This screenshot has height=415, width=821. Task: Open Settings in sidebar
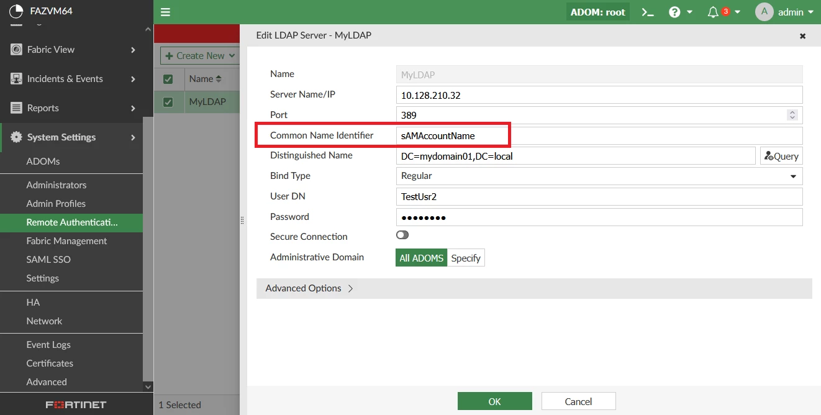pyautogui.click(x=42, y=278)
